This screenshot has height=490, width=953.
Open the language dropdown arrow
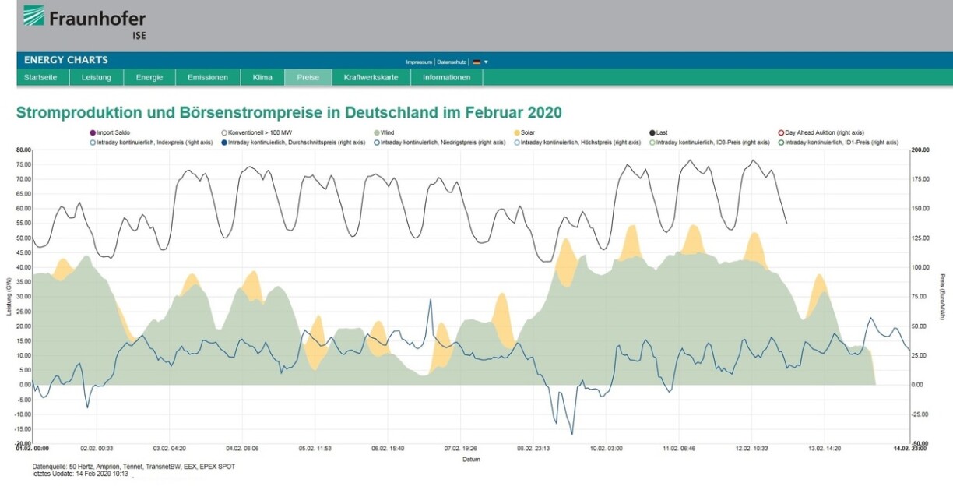click(487, 62)
